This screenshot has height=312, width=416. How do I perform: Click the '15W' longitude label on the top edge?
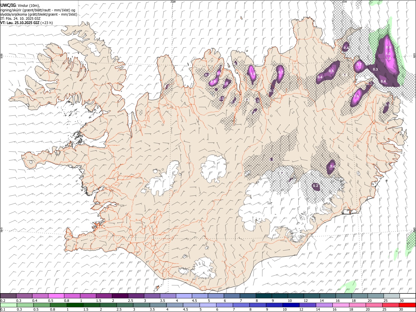[x=344, y=2]
